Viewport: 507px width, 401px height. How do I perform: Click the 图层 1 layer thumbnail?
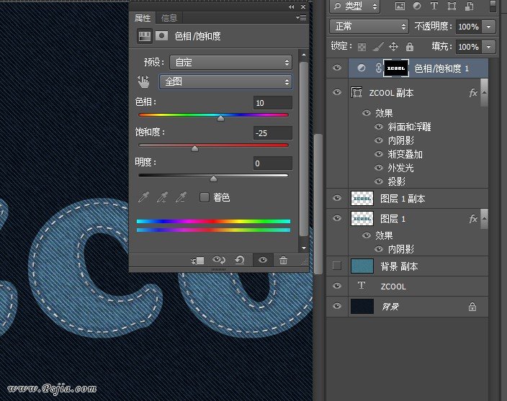click(362, 219)
